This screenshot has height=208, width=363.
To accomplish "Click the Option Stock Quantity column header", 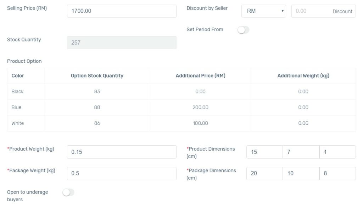I will (x=97, y=76).
